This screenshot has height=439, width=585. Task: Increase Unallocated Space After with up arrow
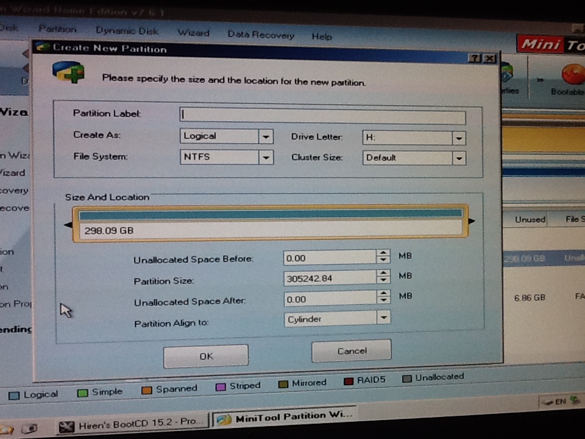(383, 294)
